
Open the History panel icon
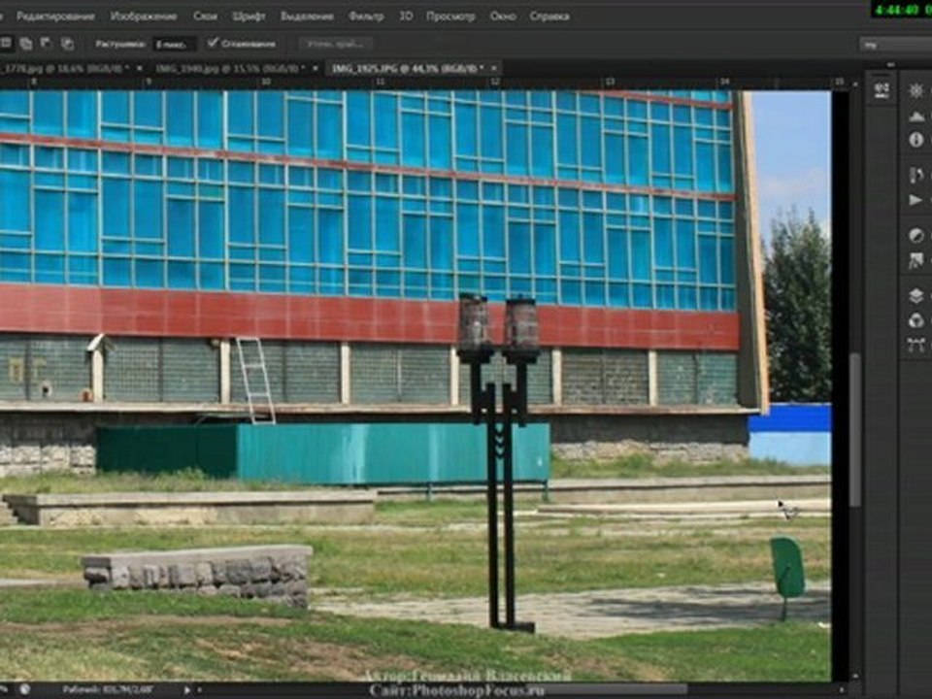(x=915, y=175)
